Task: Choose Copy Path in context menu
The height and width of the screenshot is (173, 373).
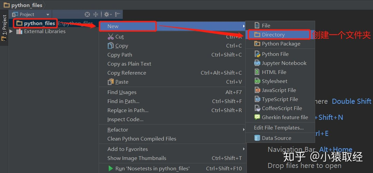Action: coord(120,55)
